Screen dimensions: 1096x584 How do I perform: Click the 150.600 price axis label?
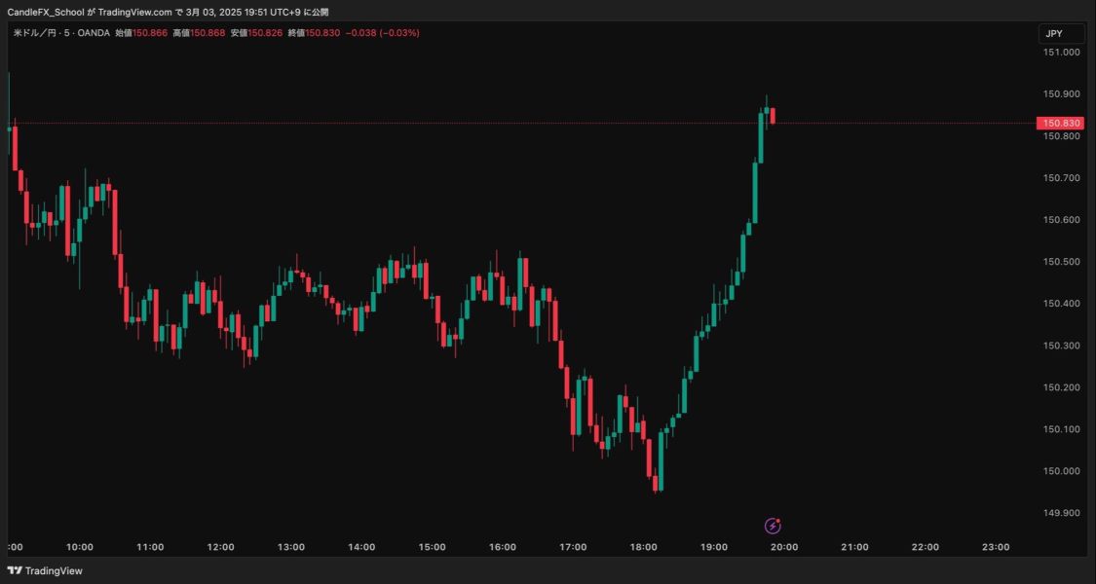click(x=1061, y=220)
